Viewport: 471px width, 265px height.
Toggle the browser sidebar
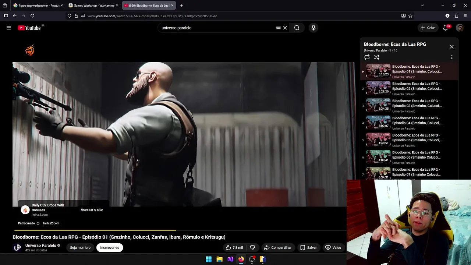tap(6, 16)
